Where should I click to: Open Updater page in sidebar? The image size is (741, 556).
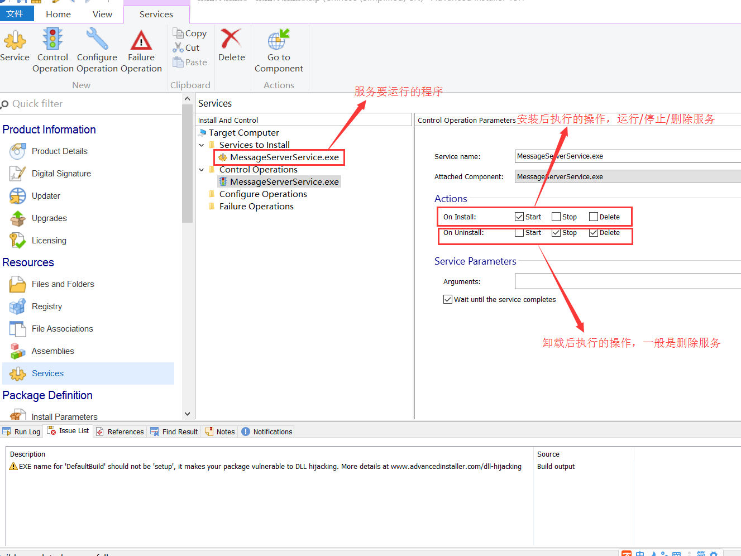coord(46,196)
